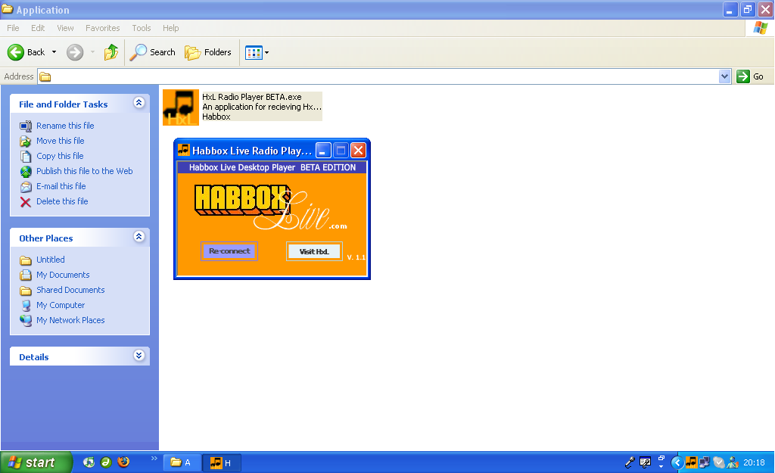Screen dimensions: 775x473
Task: Open the View menu
Action: tap(65, 28)
